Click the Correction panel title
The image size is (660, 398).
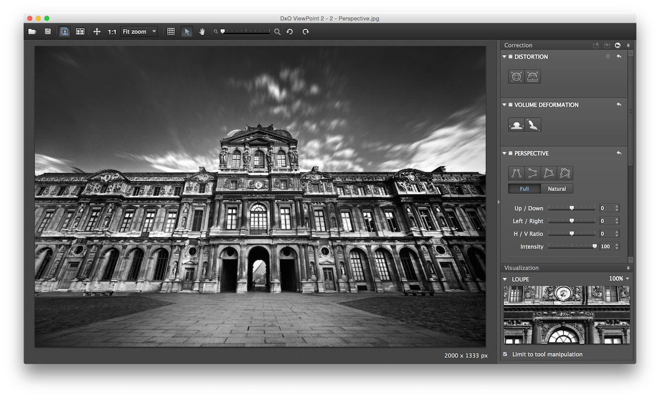point(518,46)
